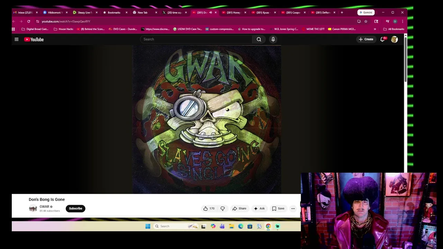Click the video title Don's Bong Is Gone
Viewport: 443px width, 249px height.
[x=47, y=200]
